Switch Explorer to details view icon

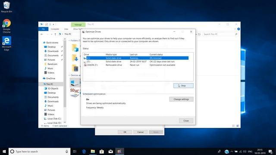(x=234, y=126)
